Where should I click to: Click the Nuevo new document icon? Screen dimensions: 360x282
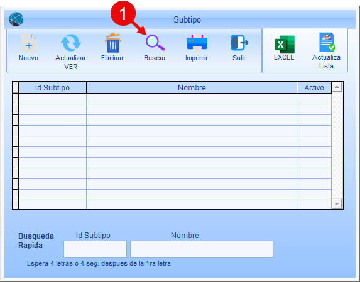click(29, 43)
